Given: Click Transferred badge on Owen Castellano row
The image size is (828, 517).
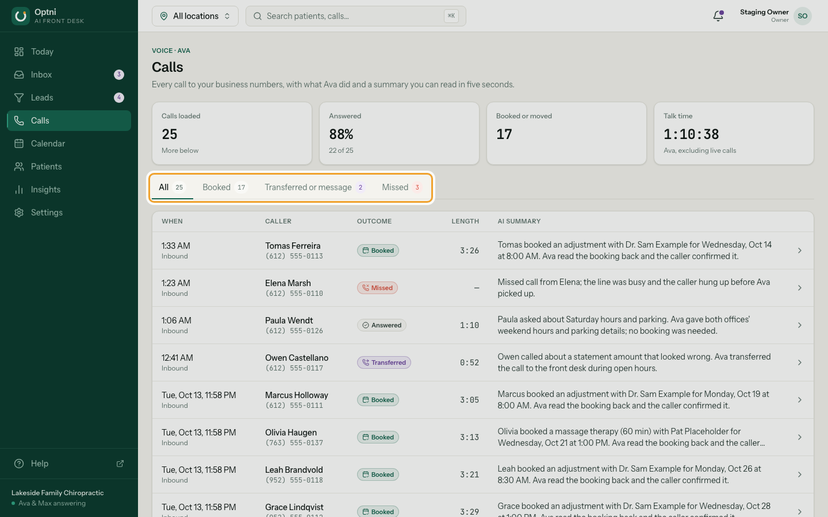Looking at the screenshot, I should coord(384,362).
